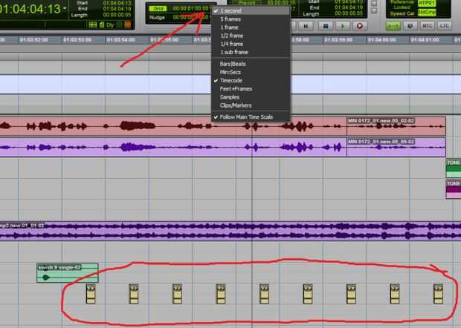Viewport: 461px width, 328px height.
Task: Set grid scale to Feet+Frames
Action: pos(251,88)
